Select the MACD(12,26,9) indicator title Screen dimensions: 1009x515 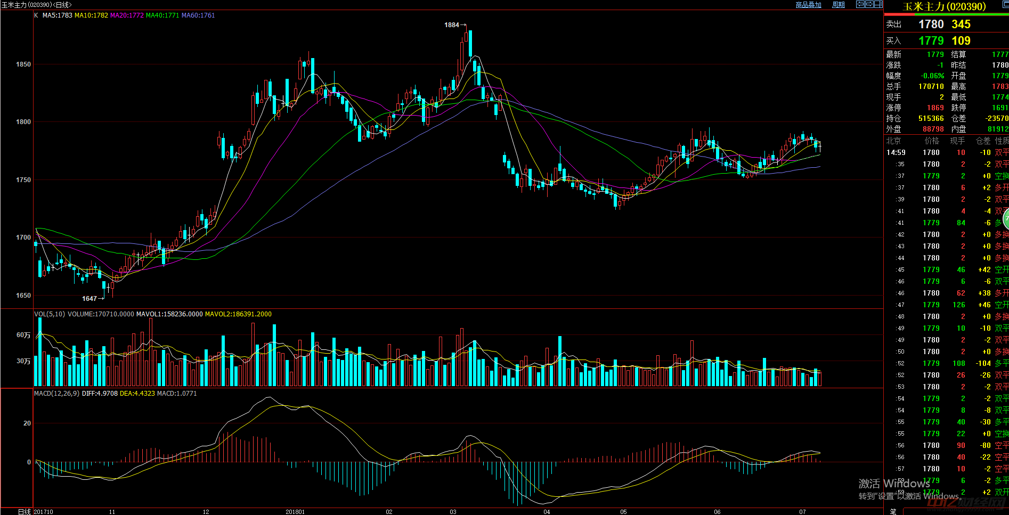[x=56, y=394]
